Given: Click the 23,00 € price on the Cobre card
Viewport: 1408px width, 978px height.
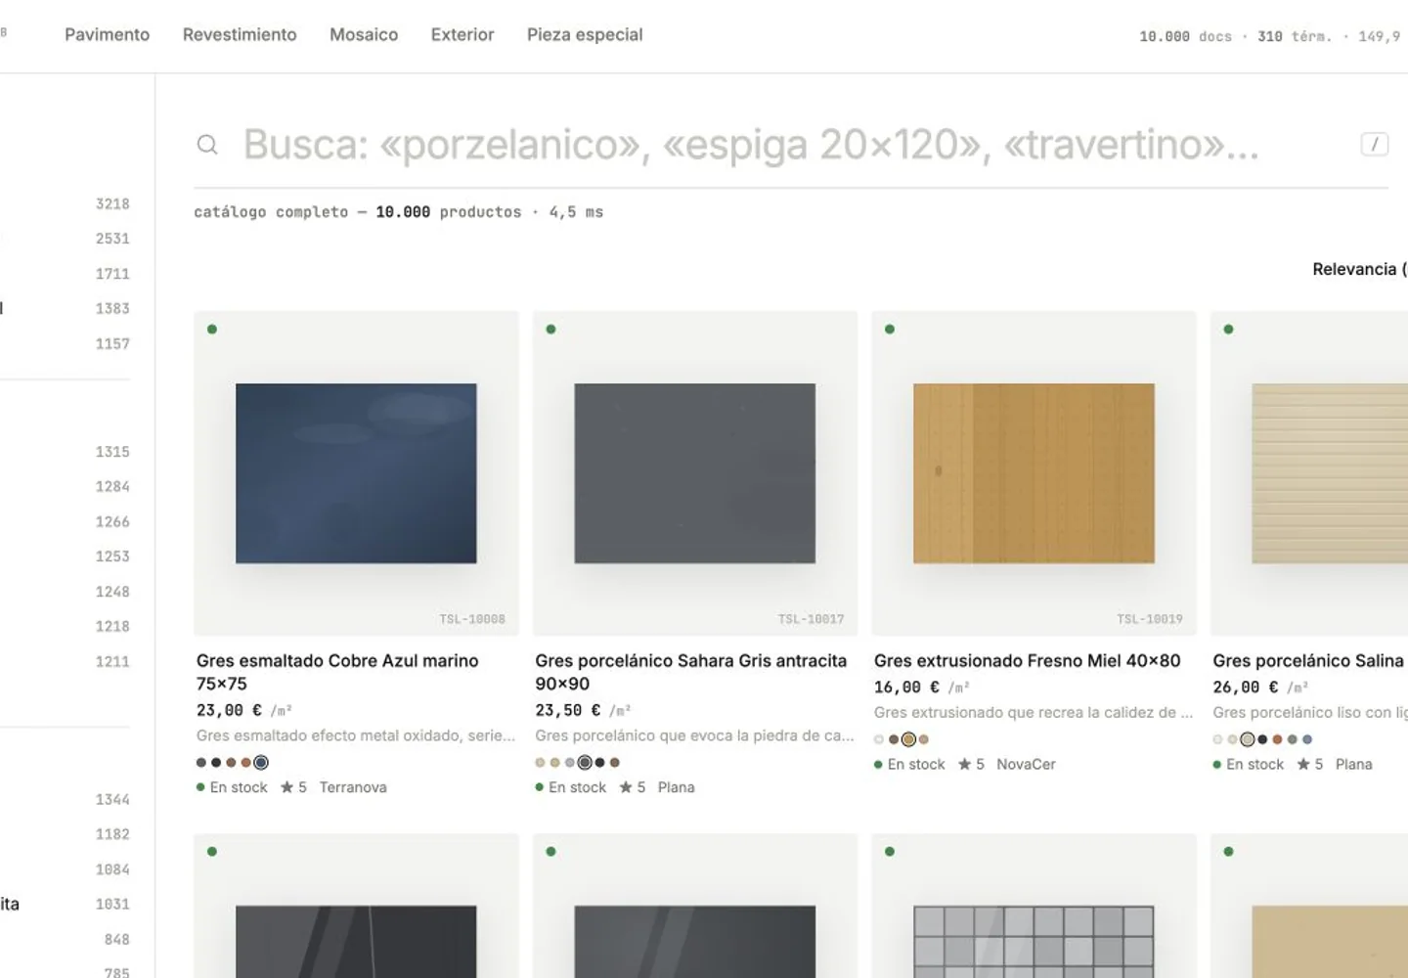Looking at the screenshot, I should pyautogui.click(x=229, y=711).
